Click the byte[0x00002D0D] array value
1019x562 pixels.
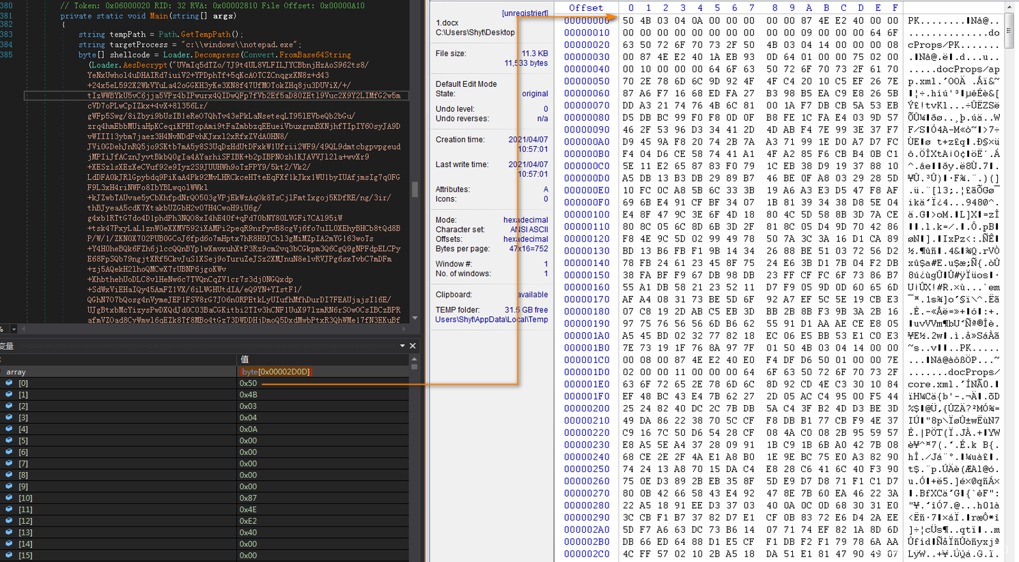(277, 372)
